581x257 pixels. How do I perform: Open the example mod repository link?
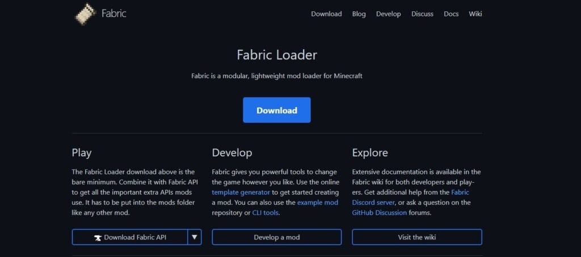[317, 203]
